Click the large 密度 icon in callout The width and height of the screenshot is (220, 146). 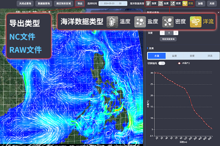click(168, 22)
